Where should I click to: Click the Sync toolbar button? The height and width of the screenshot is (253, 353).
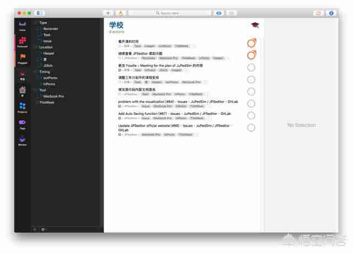click(x=318, y=13)
